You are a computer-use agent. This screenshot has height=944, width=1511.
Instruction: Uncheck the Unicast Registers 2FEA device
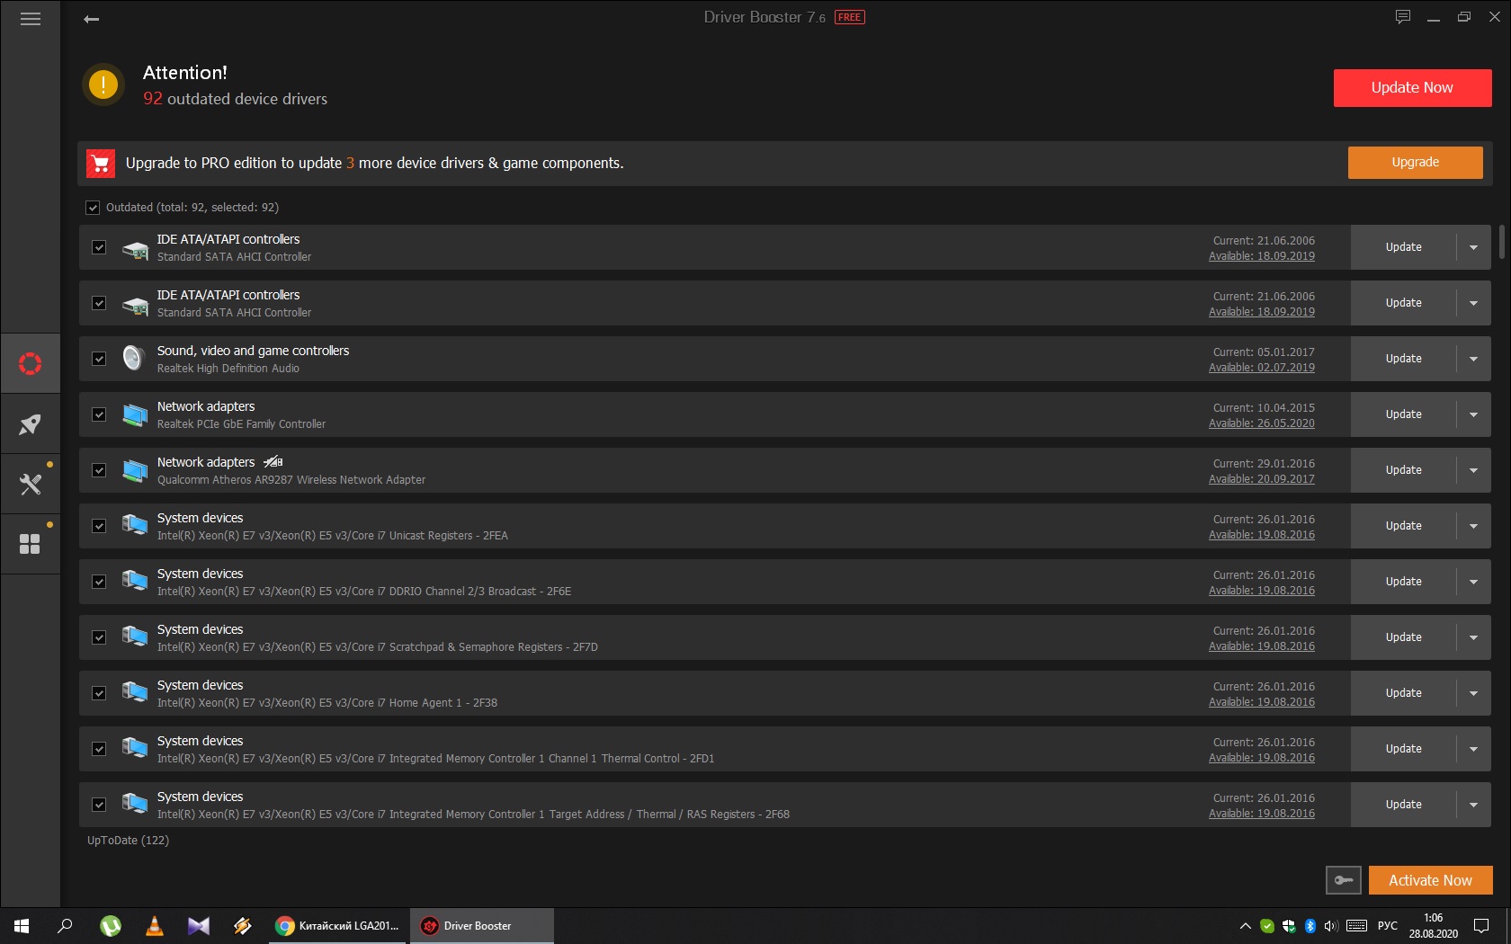[99, 526]
